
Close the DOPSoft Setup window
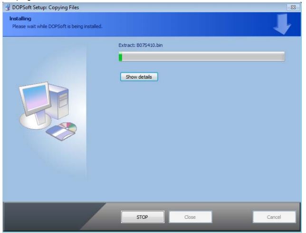[293, 8]
